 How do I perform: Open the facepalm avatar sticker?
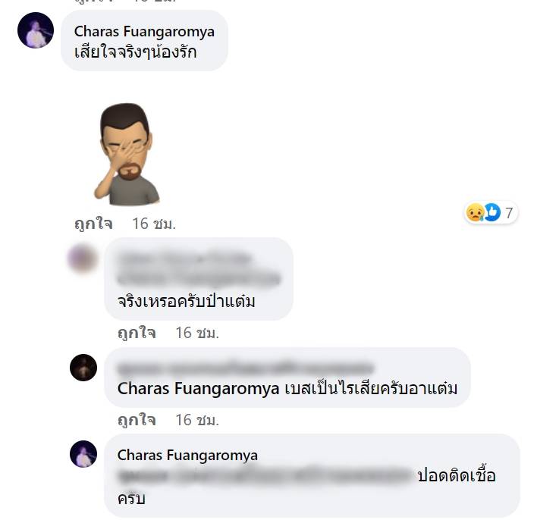[126, 155]
